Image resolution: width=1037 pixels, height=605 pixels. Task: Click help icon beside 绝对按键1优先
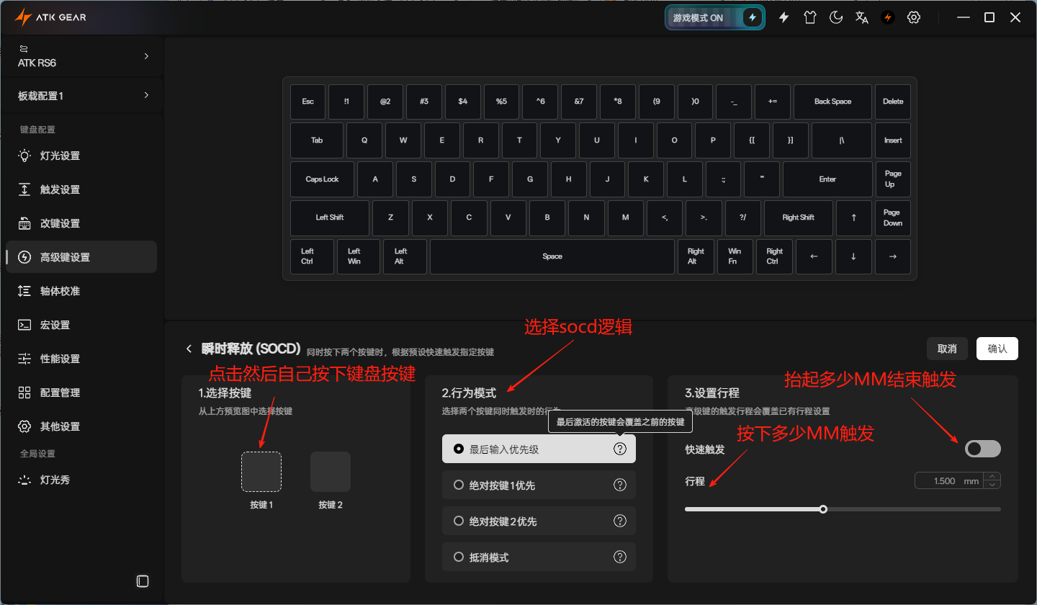tap(620, 485)
